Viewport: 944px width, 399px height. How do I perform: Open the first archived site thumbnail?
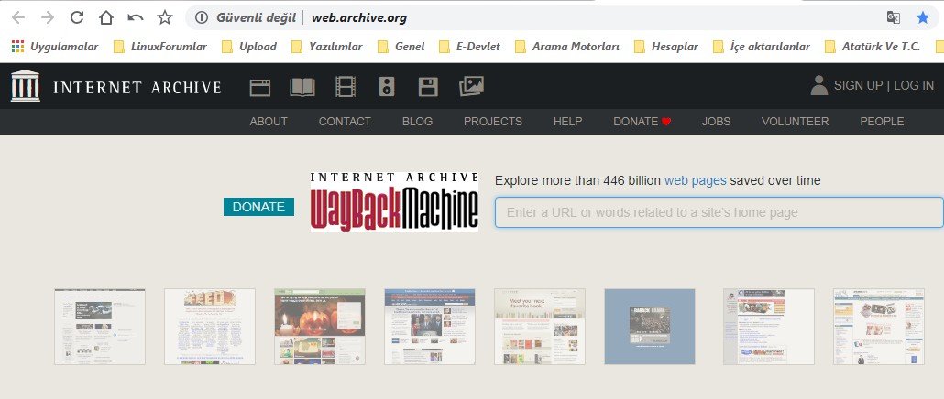coord(100,327)
